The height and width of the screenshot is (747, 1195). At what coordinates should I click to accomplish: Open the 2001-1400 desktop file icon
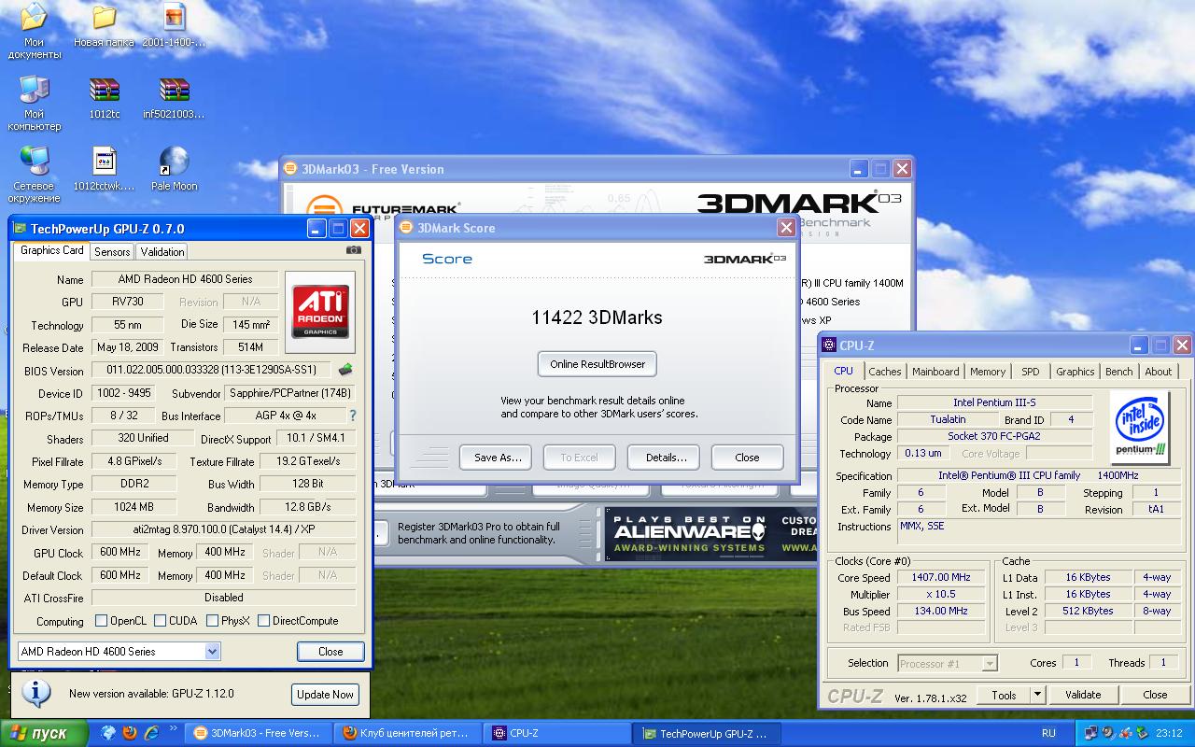(174, 26)
